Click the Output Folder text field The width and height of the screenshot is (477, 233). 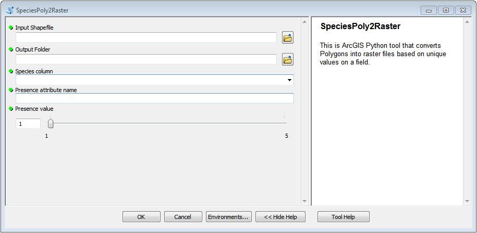click(x=146, y=59)
